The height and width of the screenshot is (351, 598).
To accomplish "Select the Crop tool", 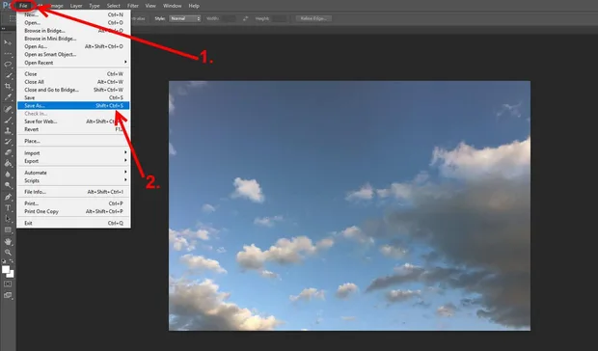I will [x=8, y=86].
